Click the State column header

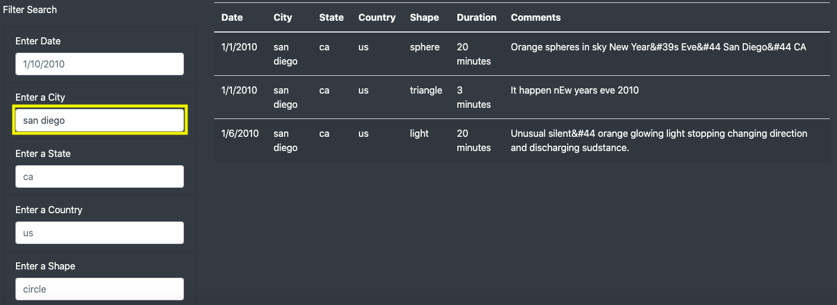[x=331, y=18]
